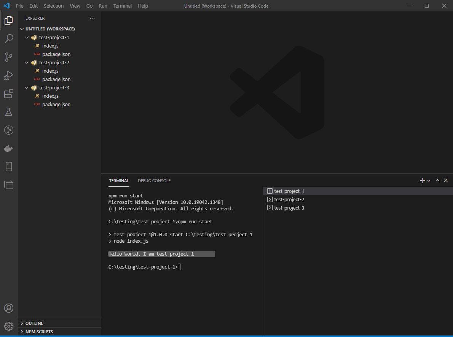The height and width of the screenshot is (337, 453).
Task: Open the Source Control view icon
Action: click(9, 57)
